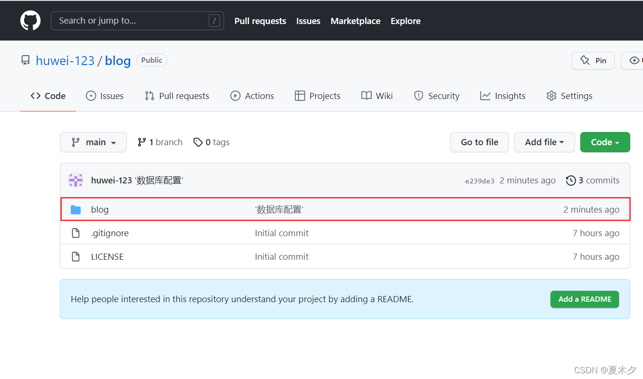Click the Go to file button
Viewport: 643px width, 379px height.
click(479, 142)
